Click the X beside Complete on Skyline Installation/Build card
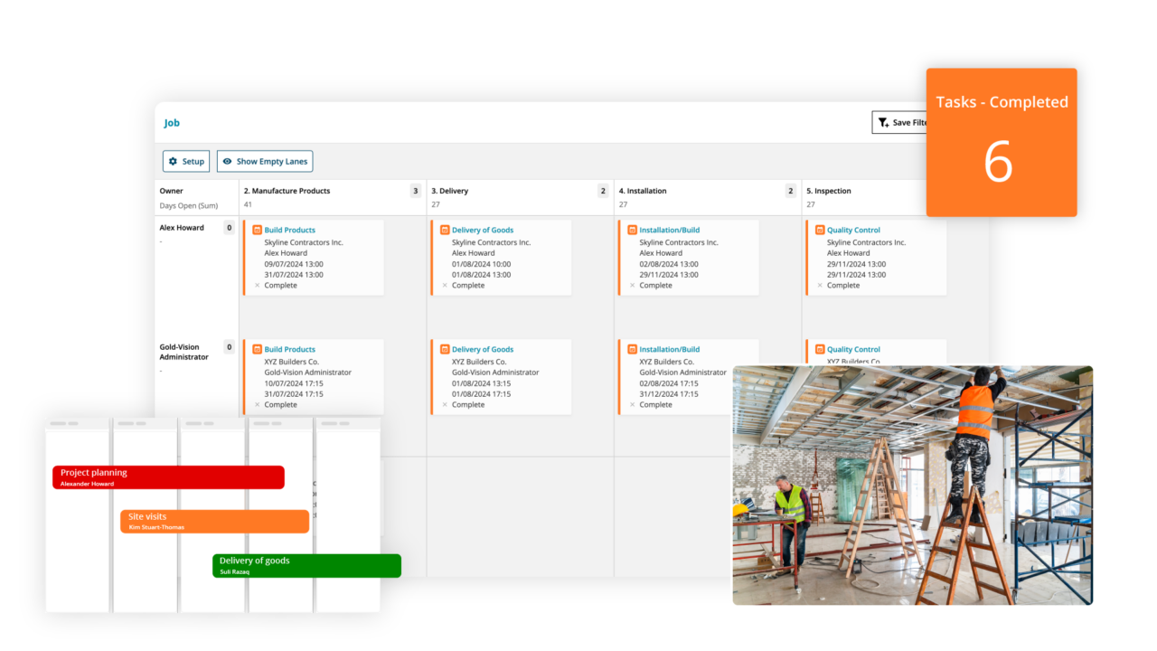This screenshot has width=1157, height=651. [x=632, y=286]
